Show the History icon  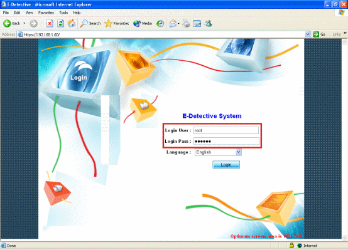160,23
